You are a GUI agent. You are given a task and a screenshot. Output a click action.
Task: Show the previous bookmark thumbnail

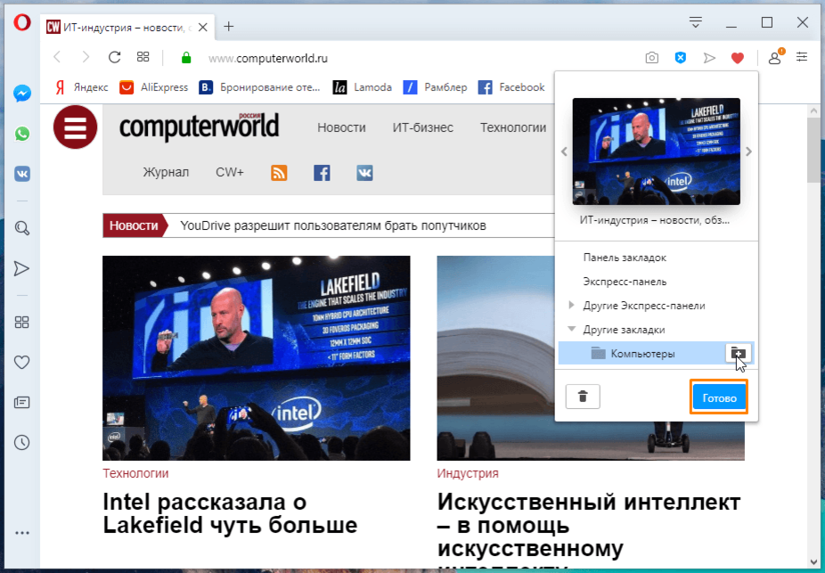[564, 151]
